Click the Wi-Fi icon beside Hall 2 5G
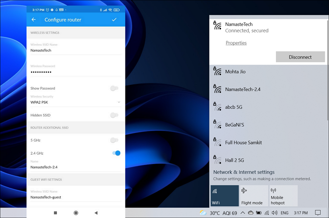Viewport: 329px width, 218px height. pyautogui.click(x=218, y=160)
